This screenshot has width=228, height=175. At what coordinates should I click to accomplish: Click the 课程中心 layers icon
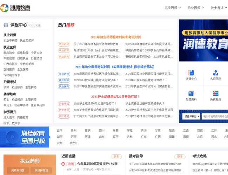pyautogui.click(x=6, y=25)
